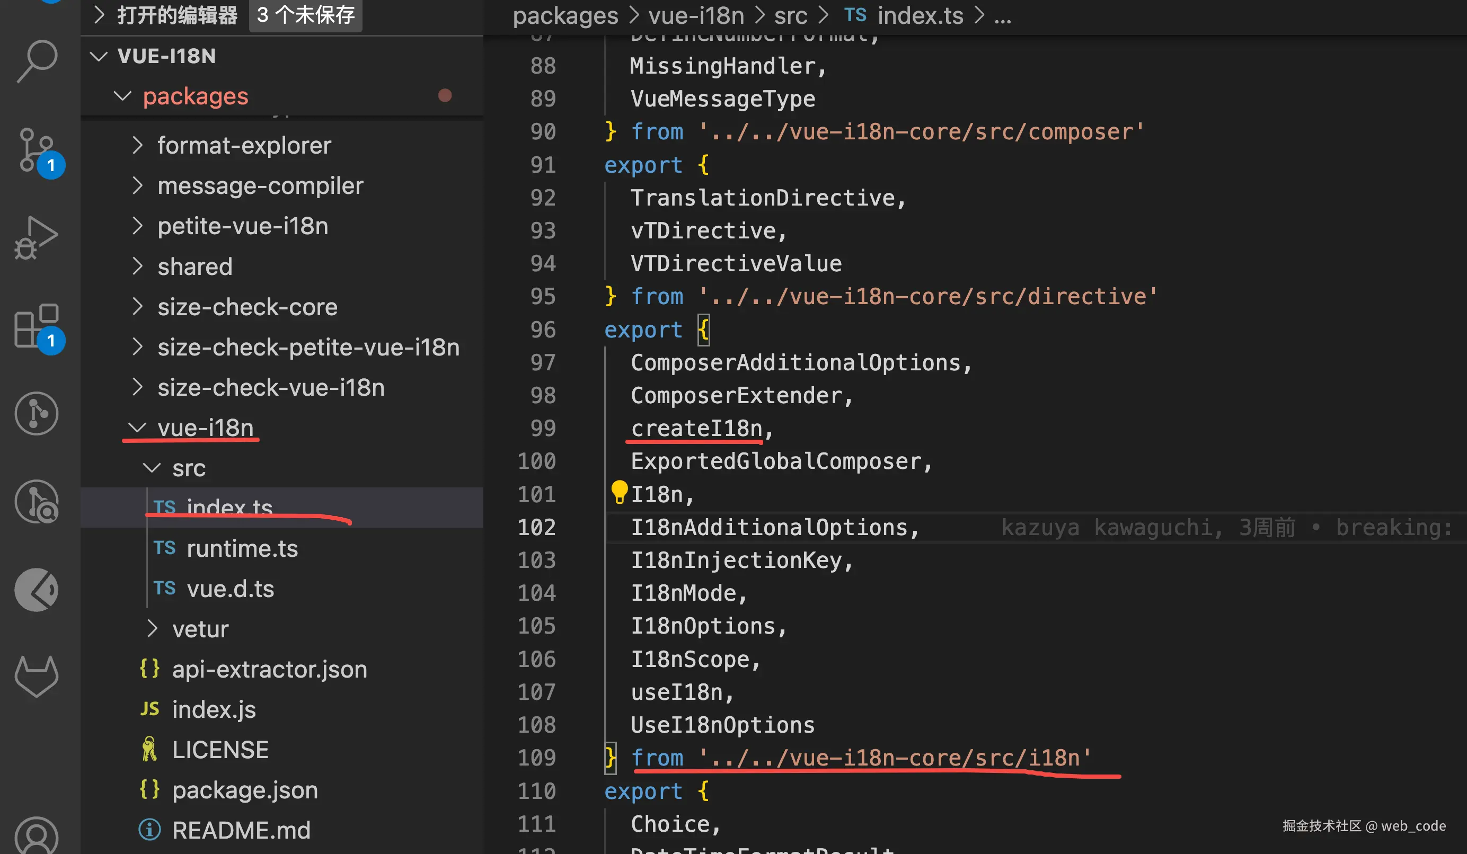Viewport: 1467px width, 854px height.
Task: Open the GitLens Inspect search icon
Action: pos(36,502)
